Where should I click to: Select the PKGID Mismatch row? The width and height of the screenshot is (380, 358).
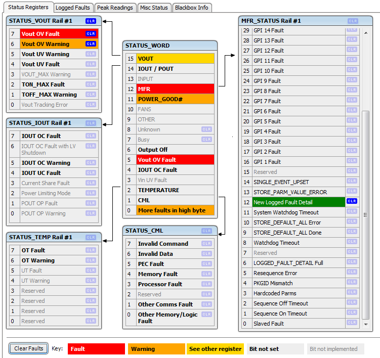tap(301, 283)
